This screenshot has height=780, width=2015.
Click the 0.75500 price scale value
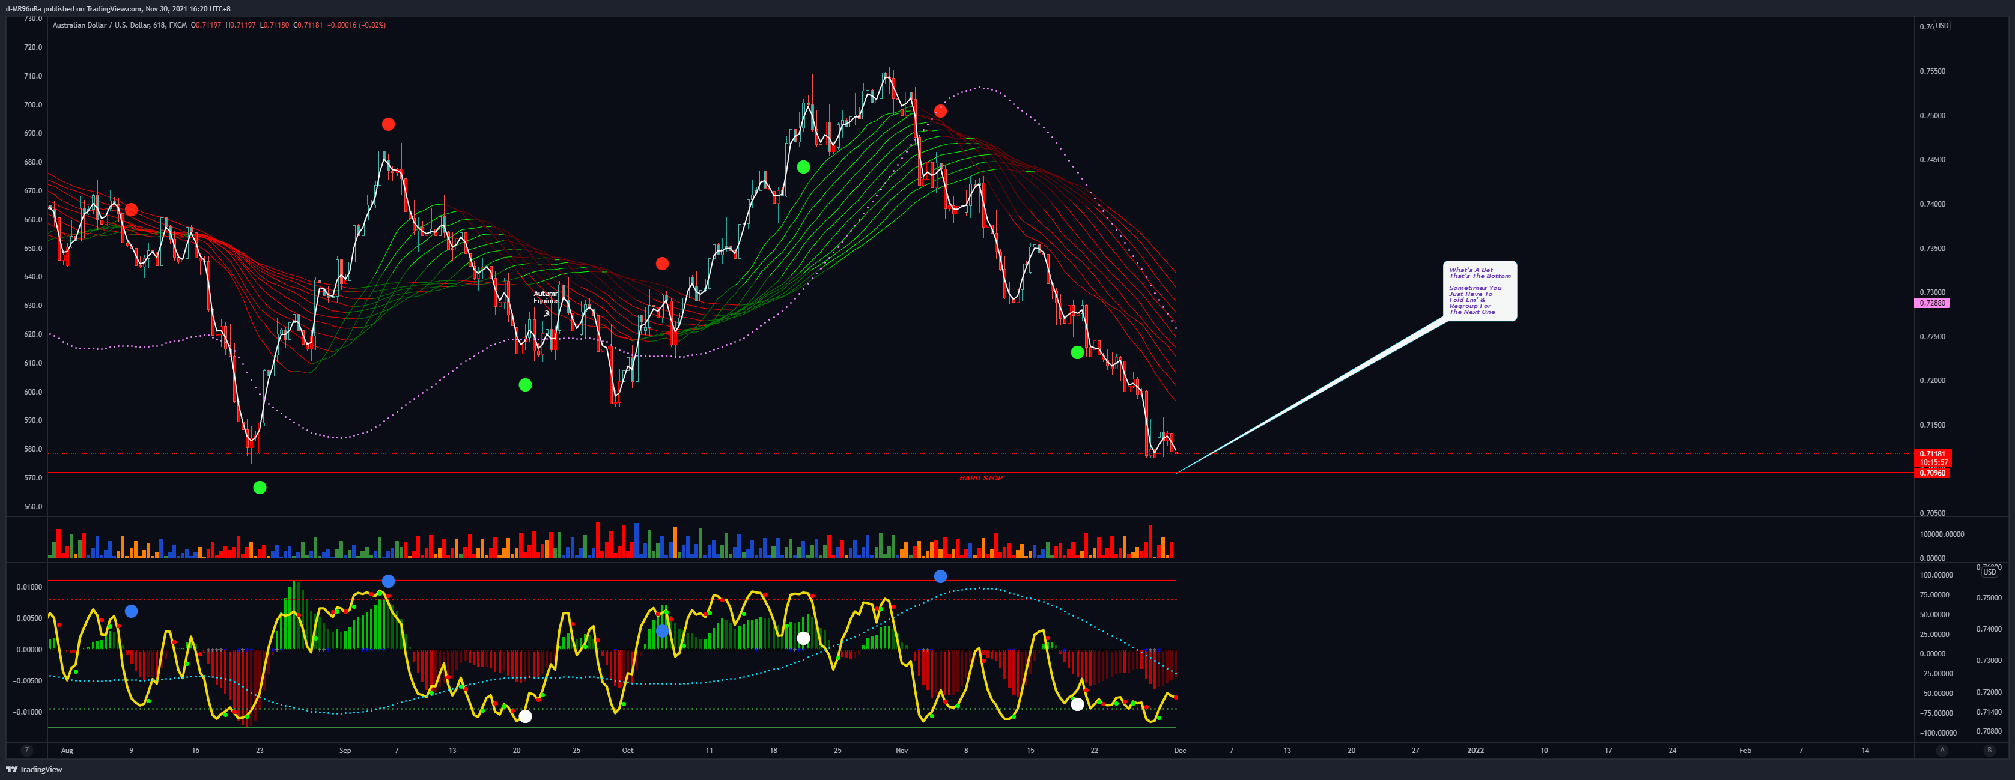point(1932,71)
